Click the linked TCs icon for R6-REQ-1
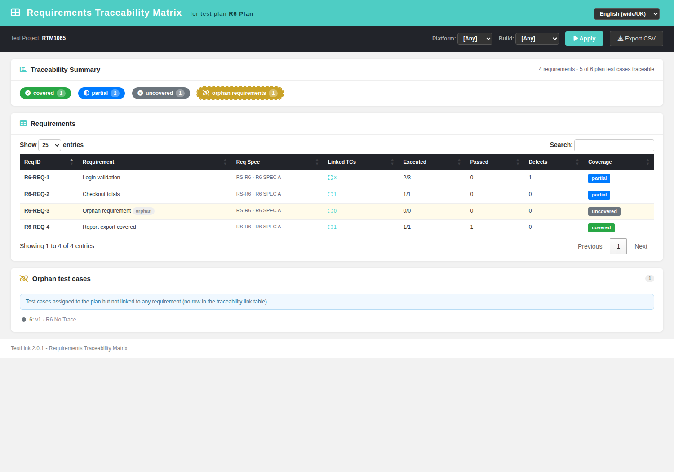 [330, 178]
